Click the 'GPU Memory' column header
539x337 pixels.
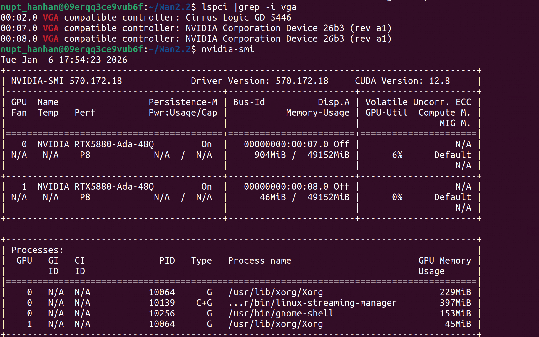(x=445, y=260)
